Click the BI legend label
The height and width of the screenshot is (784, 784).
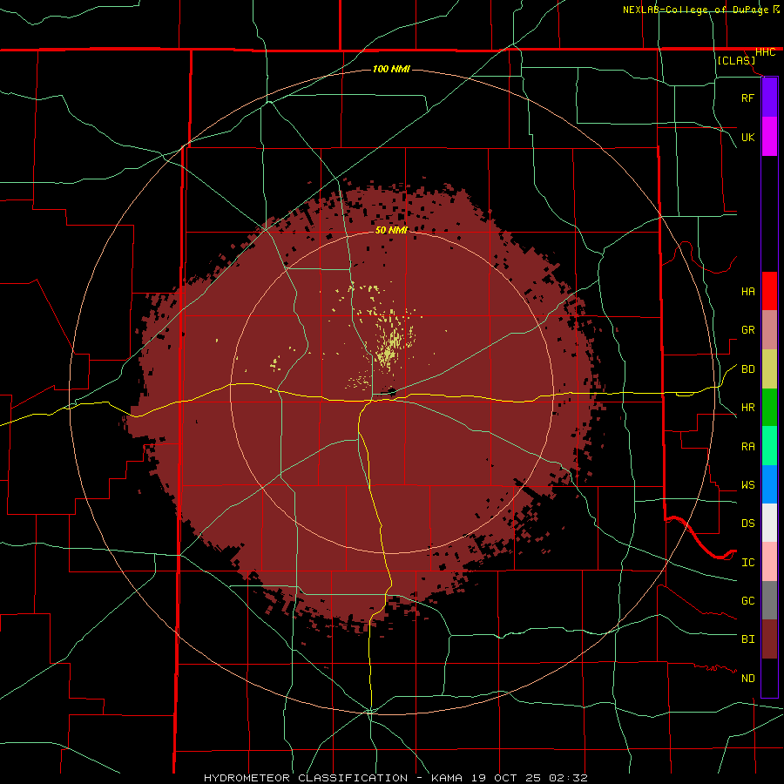(x=747, y=639)
